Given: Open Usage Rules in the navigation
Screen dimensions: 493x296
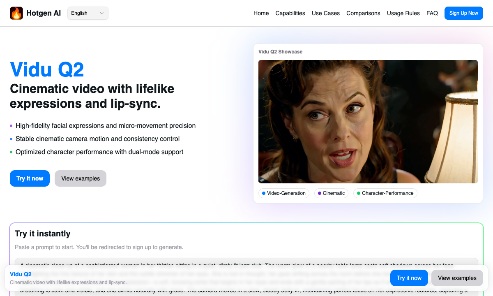Looking at the screenshot, I should [403, 13].
